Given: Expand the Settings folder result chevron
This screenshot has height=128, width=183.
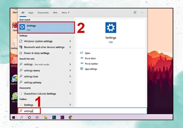Looking at the screenshot, I should (x=70, y=105).
